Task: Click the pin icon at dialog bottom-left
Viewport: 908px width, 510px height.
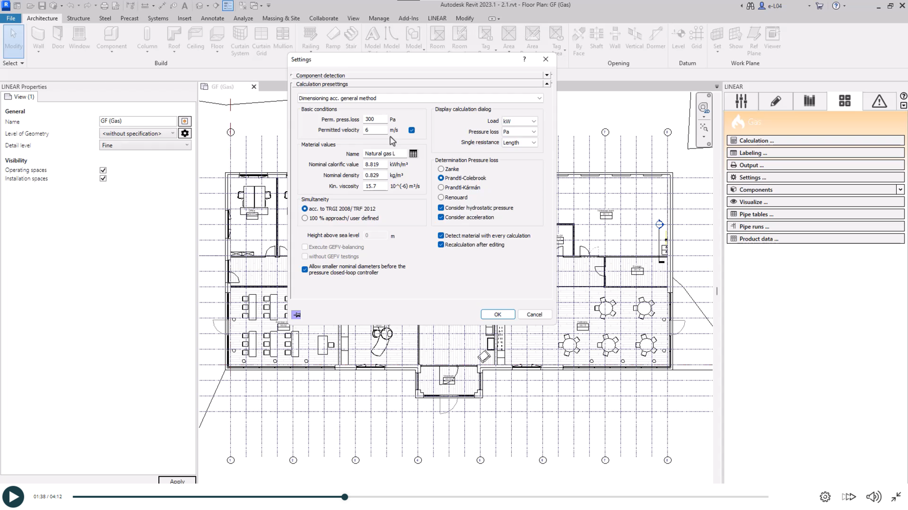Action: [296, 315]
